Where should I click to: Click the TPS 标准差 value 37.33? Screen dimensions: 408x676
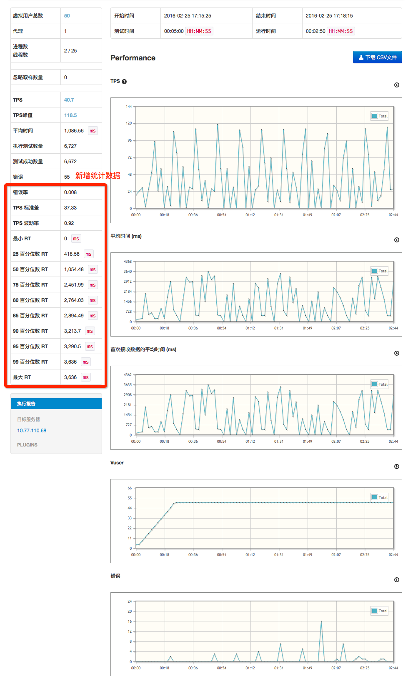tap(70, 208)
